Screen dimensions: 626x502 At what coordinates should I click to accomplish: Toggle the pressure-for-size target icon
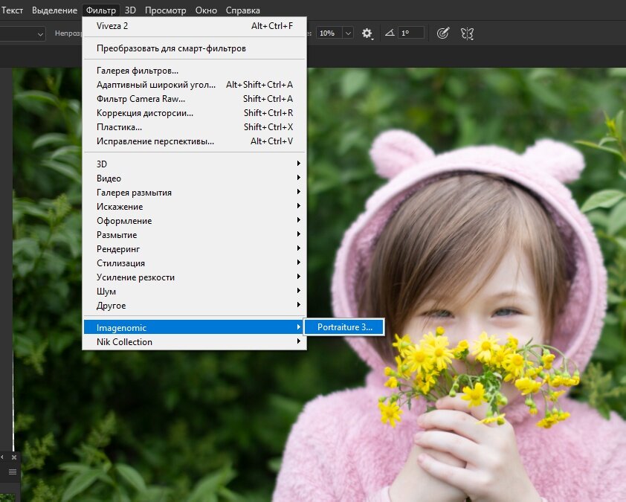443,33
